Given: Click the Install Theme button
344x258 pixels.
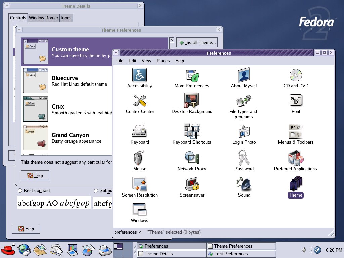Looking at the screenshot, I should (197, 42).
